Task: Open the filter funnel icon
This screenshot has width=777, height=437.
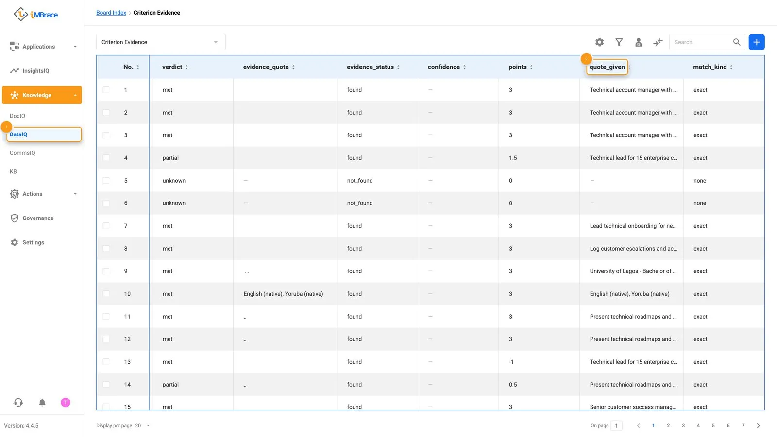Action: click(x=619, y=42)
